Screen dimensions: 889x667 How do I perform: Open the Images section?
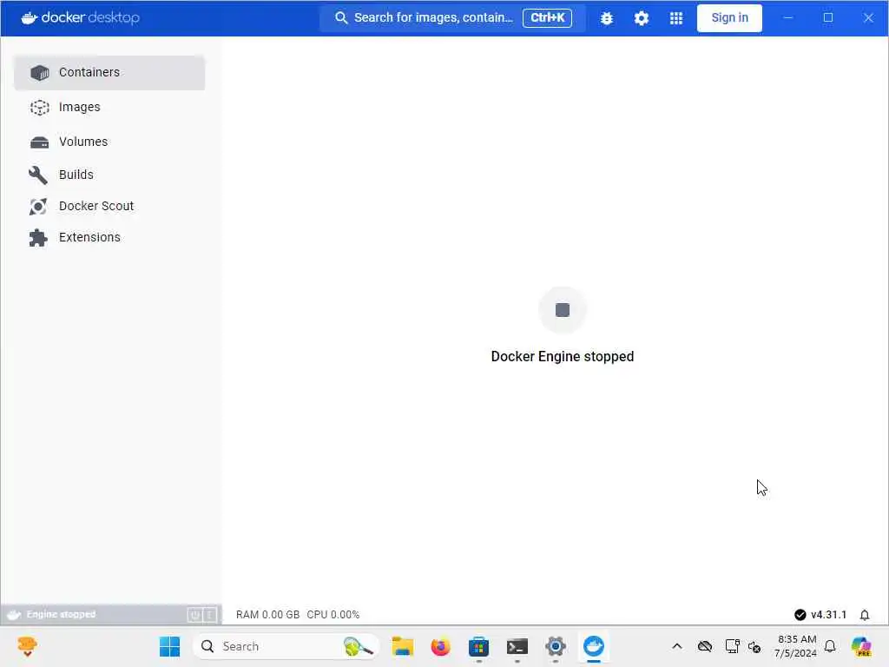[x=109, y=107]
